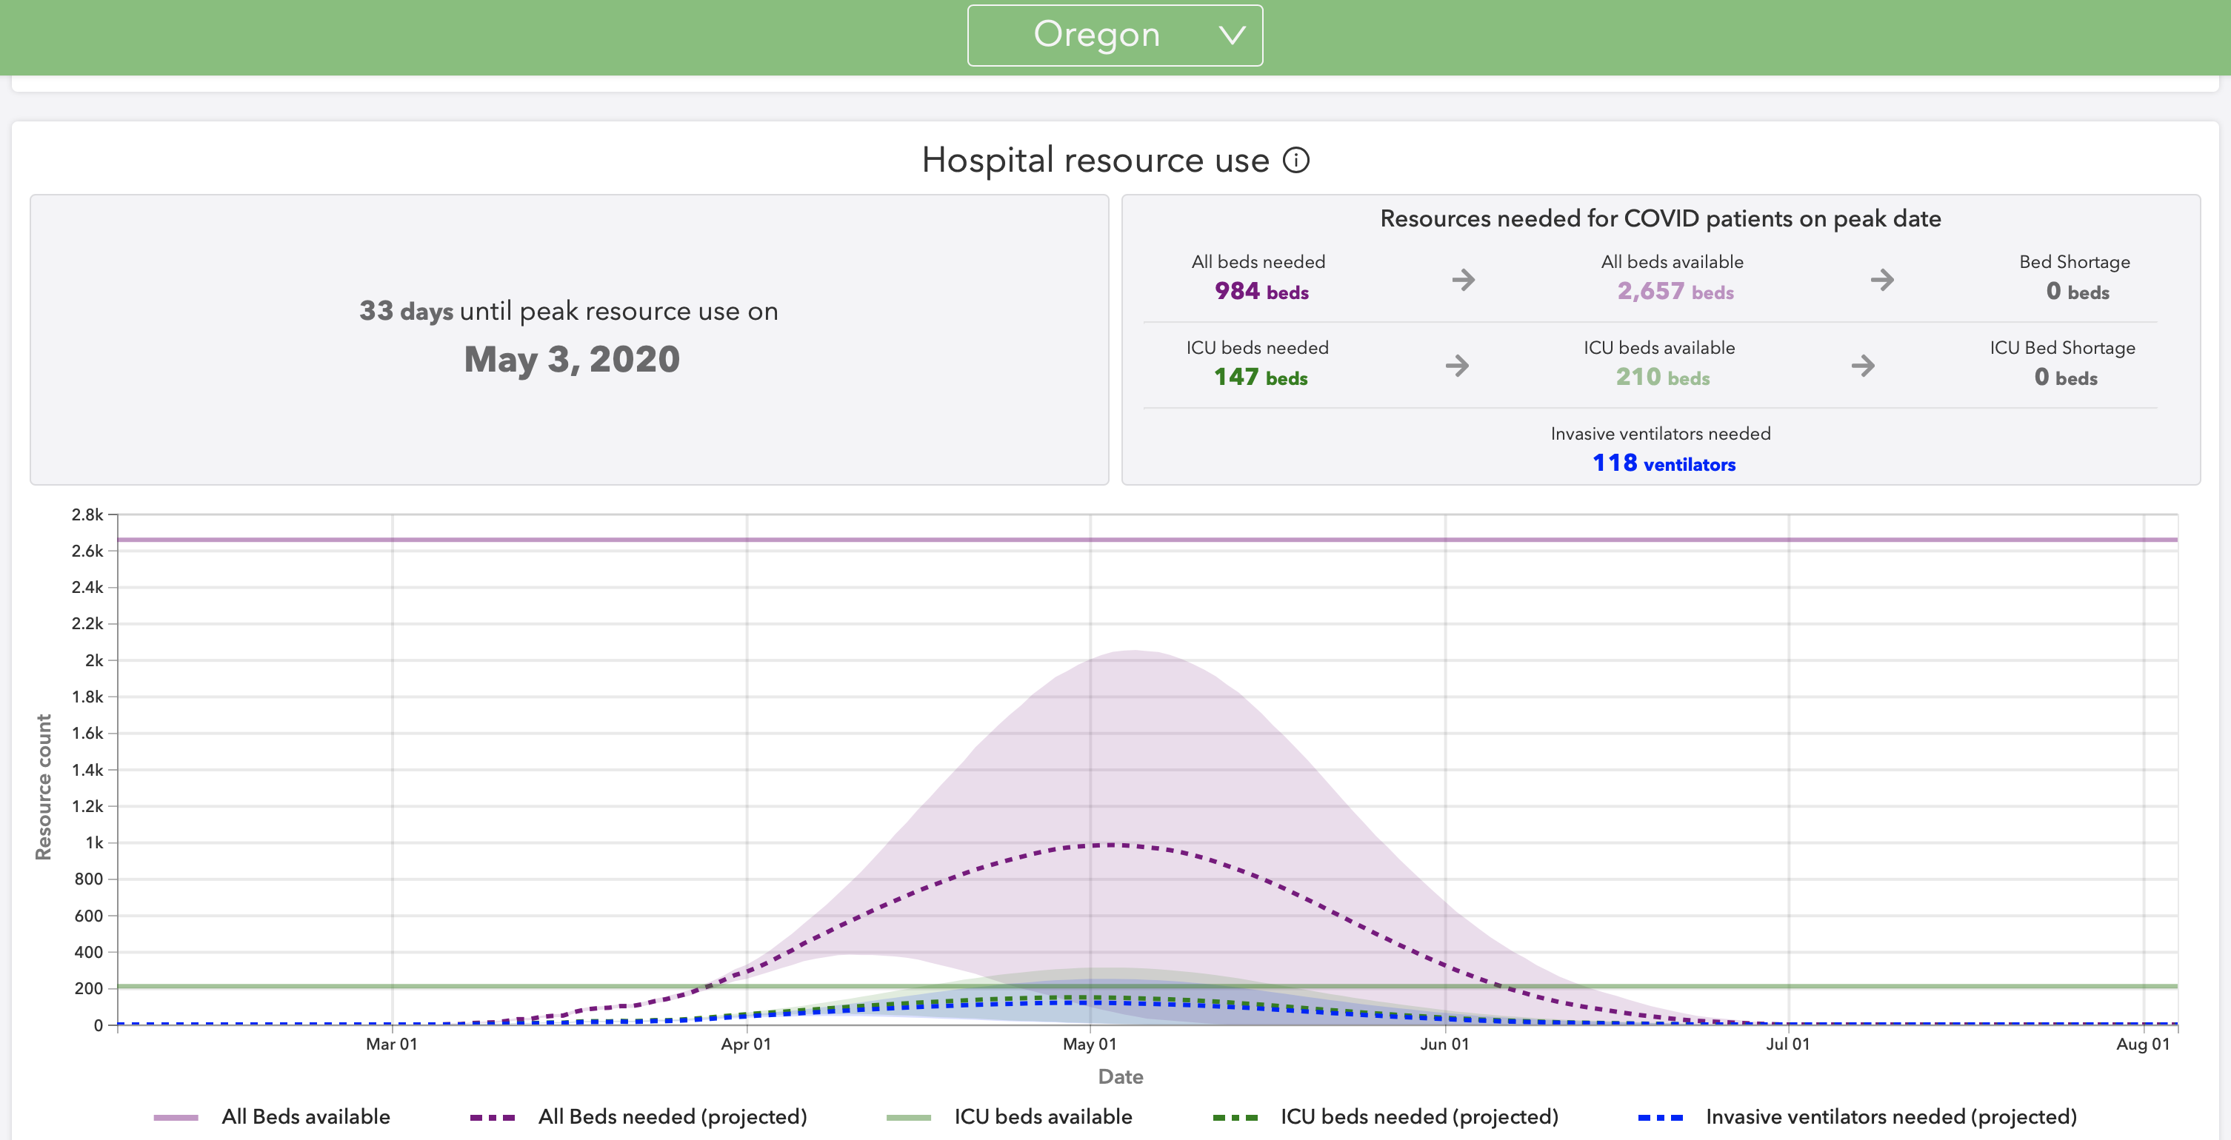Screen dimensions: 2231x1140
Task: Click the blue dashed ventilators legend swatch
Action: pos(1660,1118)
